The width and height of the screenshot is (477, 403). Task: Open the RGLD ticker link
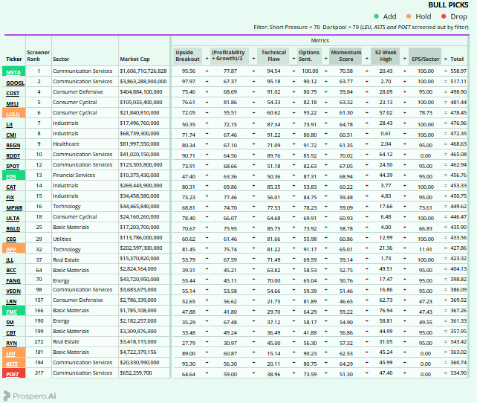pyautogui.click(x=13, y=228)
